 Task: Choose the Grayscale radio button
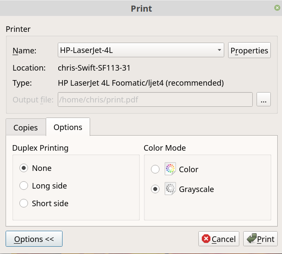pyautogui.click(x=155, y=189)
